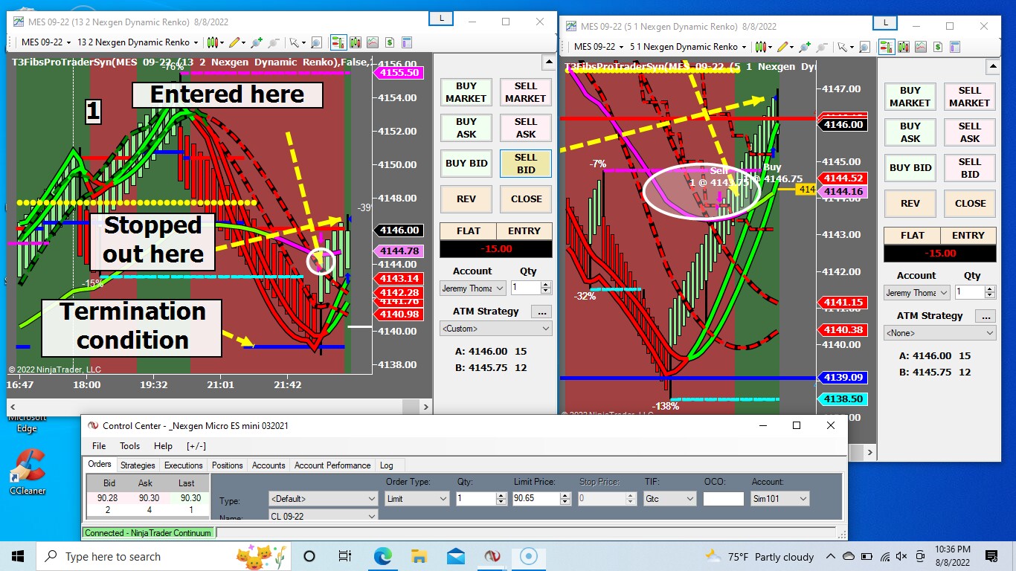Open the drawing tools pencil icon on right chart

(782, 48)
